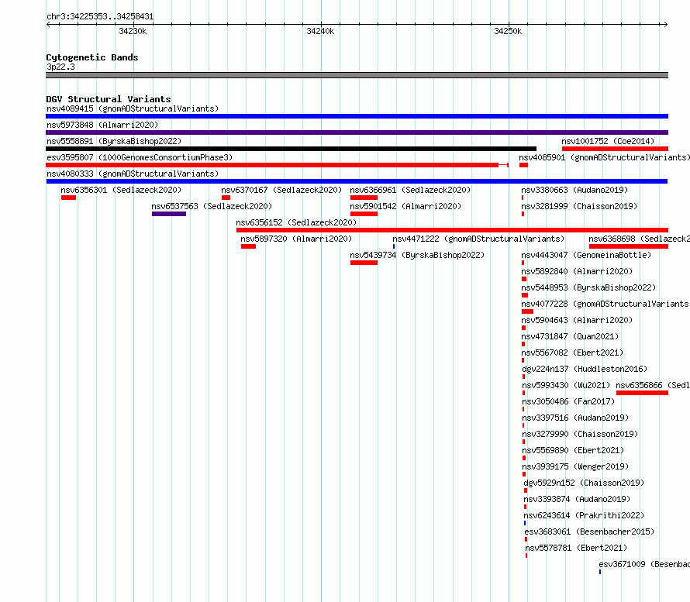Click the 3p22.3 band label
This screenshot has height=602, width=690.
coord(60,67)
